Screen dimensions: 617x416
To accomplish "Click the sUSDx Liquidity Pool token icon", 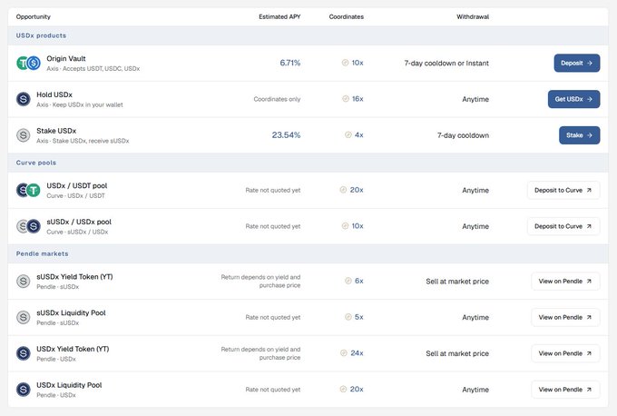I will point(24,317).
